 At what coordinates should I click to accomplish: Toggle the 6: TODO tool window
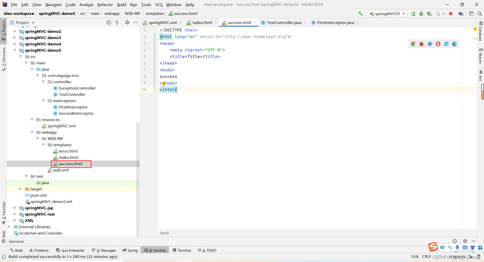207,250
